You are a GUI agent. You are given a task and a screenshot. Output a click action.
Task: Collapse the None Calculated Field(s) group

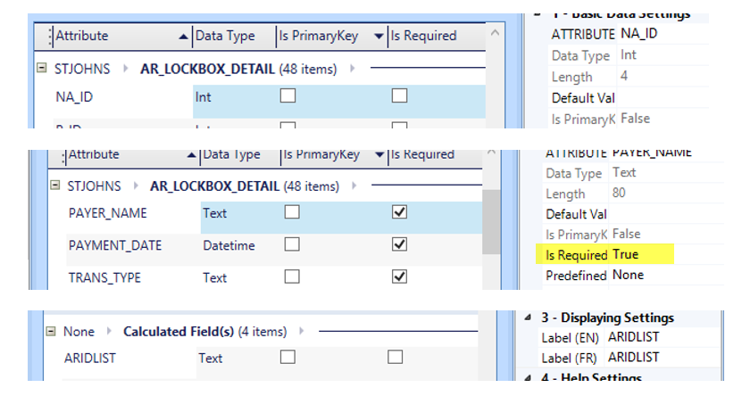click(50, 331)
